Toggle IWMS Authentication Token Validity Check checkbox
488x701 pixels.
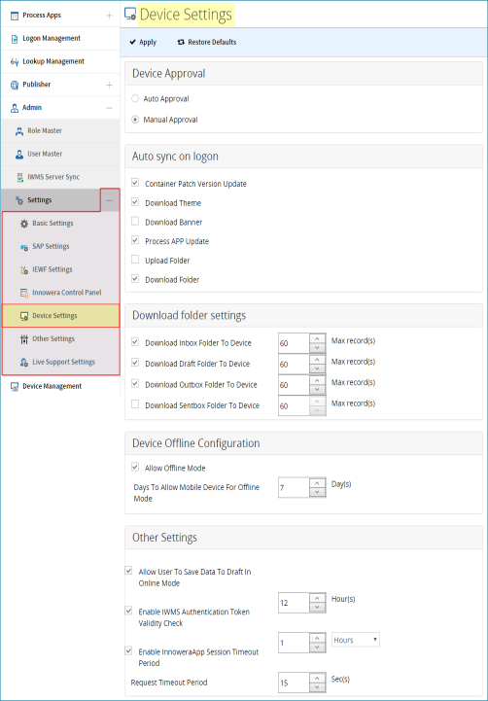coord(128,611)
